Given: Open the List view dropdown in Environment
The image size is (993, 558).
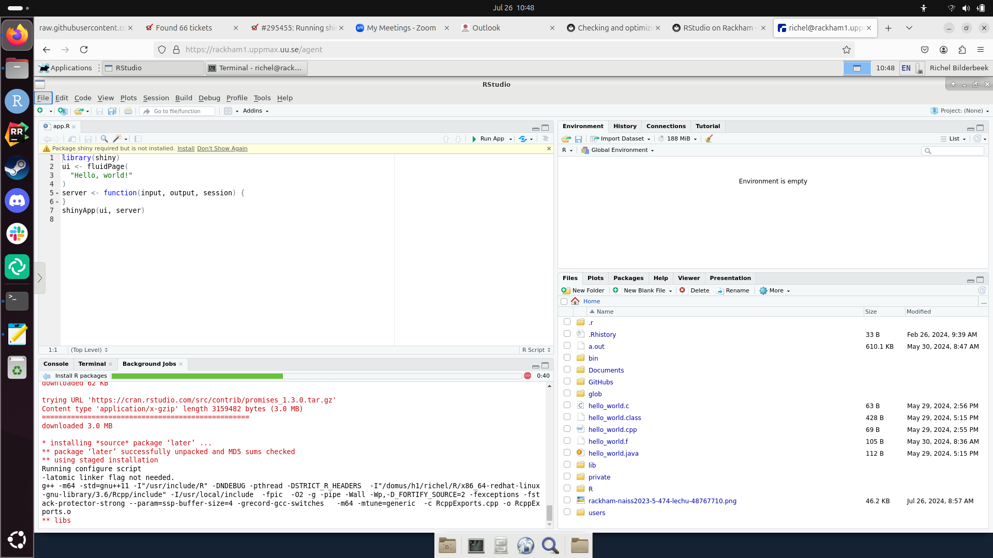Looking at the screenshot, I should pyautogui.click(x=954, y=138).
